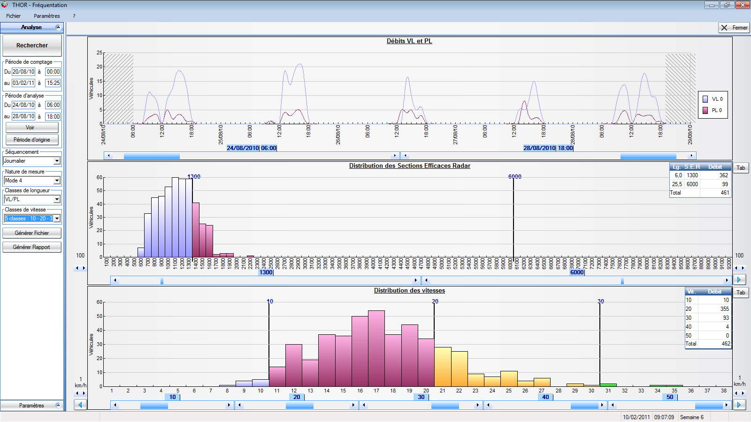This screenshot has height=422, width=751.
Task: Click the speed class 20 threshold slider thumb
Action: click(299, 405)
